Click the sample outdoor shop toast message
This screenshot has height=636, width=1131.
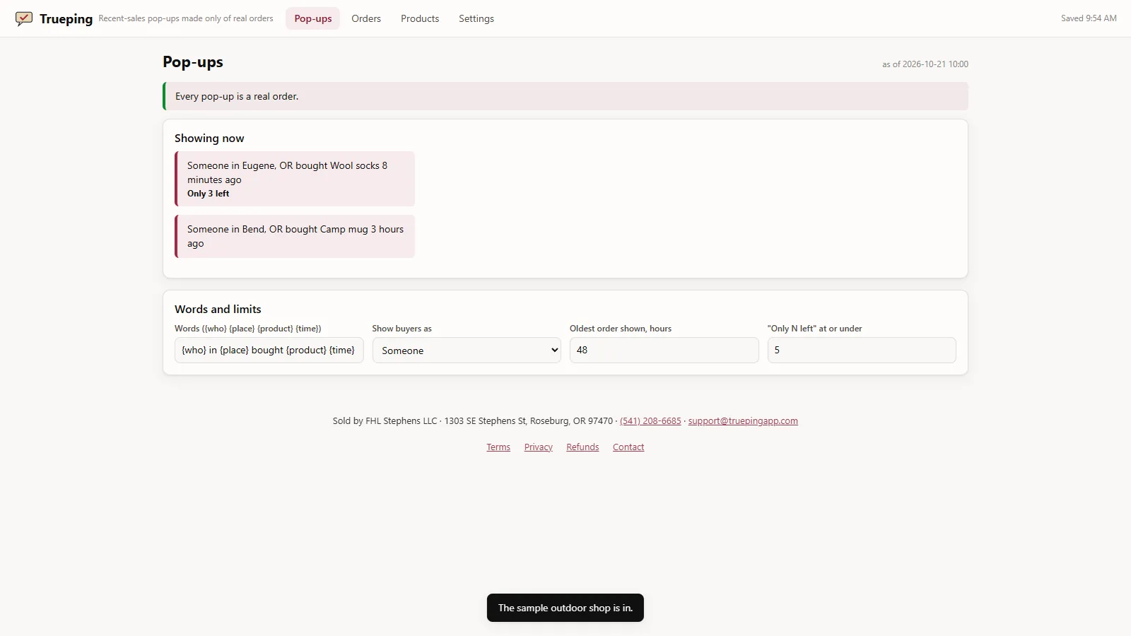point(565,608)
